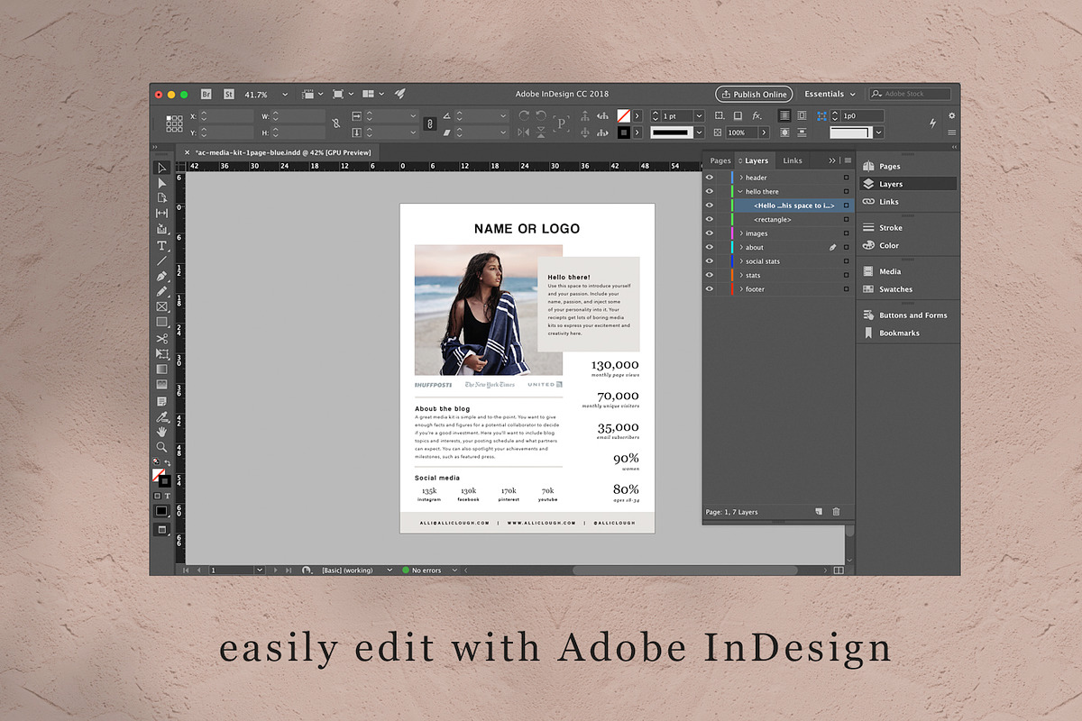Expand the about layer
Screen dimensions: 1082x721
(740, 247)
